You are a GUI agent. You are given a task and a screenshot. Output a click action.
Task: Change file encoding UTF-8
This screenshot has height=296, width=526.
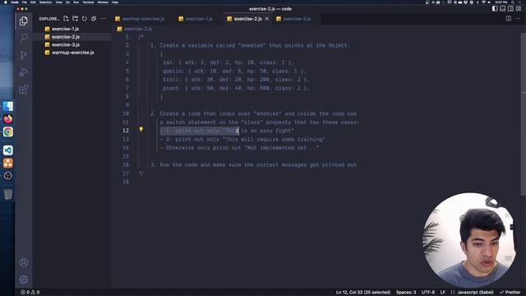pyautogui.click(x=428, y=292)
